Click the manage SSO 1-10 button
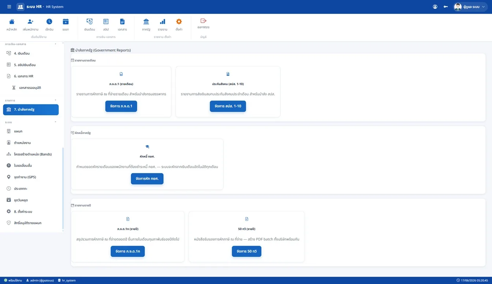Screen dimensions: 492x284 click(228, 106)
